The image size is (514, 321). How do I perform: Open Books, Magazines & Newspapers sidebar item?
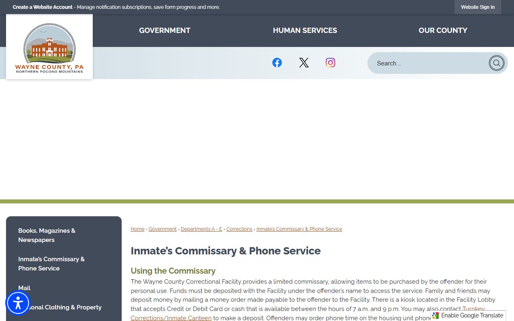coord(64,235)
